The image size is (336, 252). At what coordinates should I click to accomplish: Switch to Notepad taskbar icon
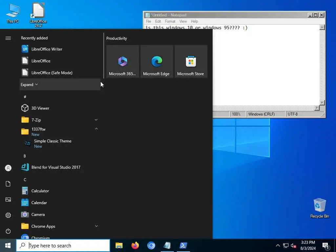(x=167, y=245)
